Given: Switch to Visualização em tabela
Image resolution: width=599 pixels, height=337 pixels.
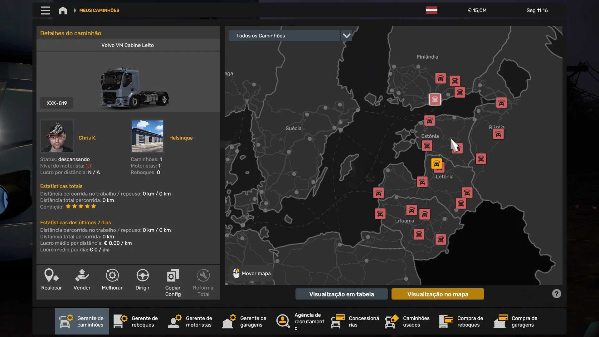Looking at the screenshot, I should tap(341, 294).
